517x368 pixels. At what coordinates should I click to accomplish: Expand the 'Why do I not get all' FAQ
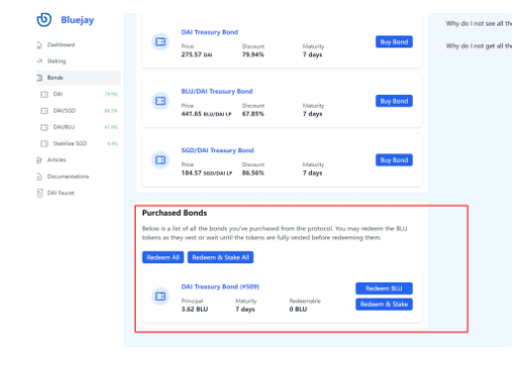click(478, 46)
